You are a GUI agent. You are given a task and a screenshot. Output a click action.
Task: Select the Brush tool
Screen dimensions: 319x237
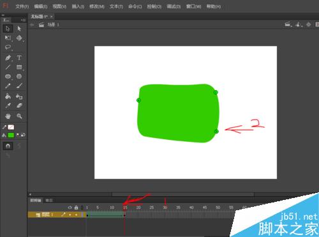click(x=19, y=86)
